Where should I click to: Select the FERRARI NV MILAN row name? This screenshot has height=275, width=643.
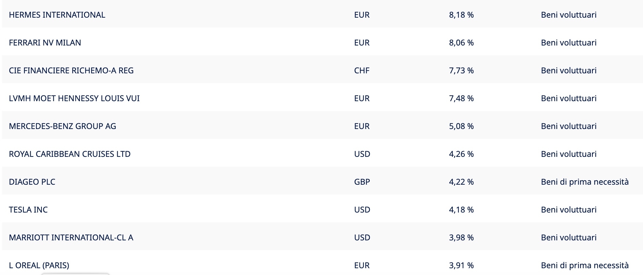(45, 43)
